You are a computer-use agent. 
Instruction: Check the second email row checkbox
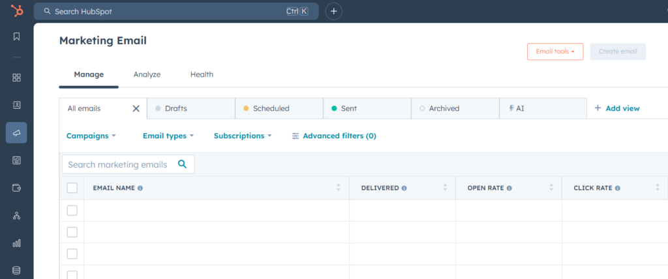[x=72, y=232]
